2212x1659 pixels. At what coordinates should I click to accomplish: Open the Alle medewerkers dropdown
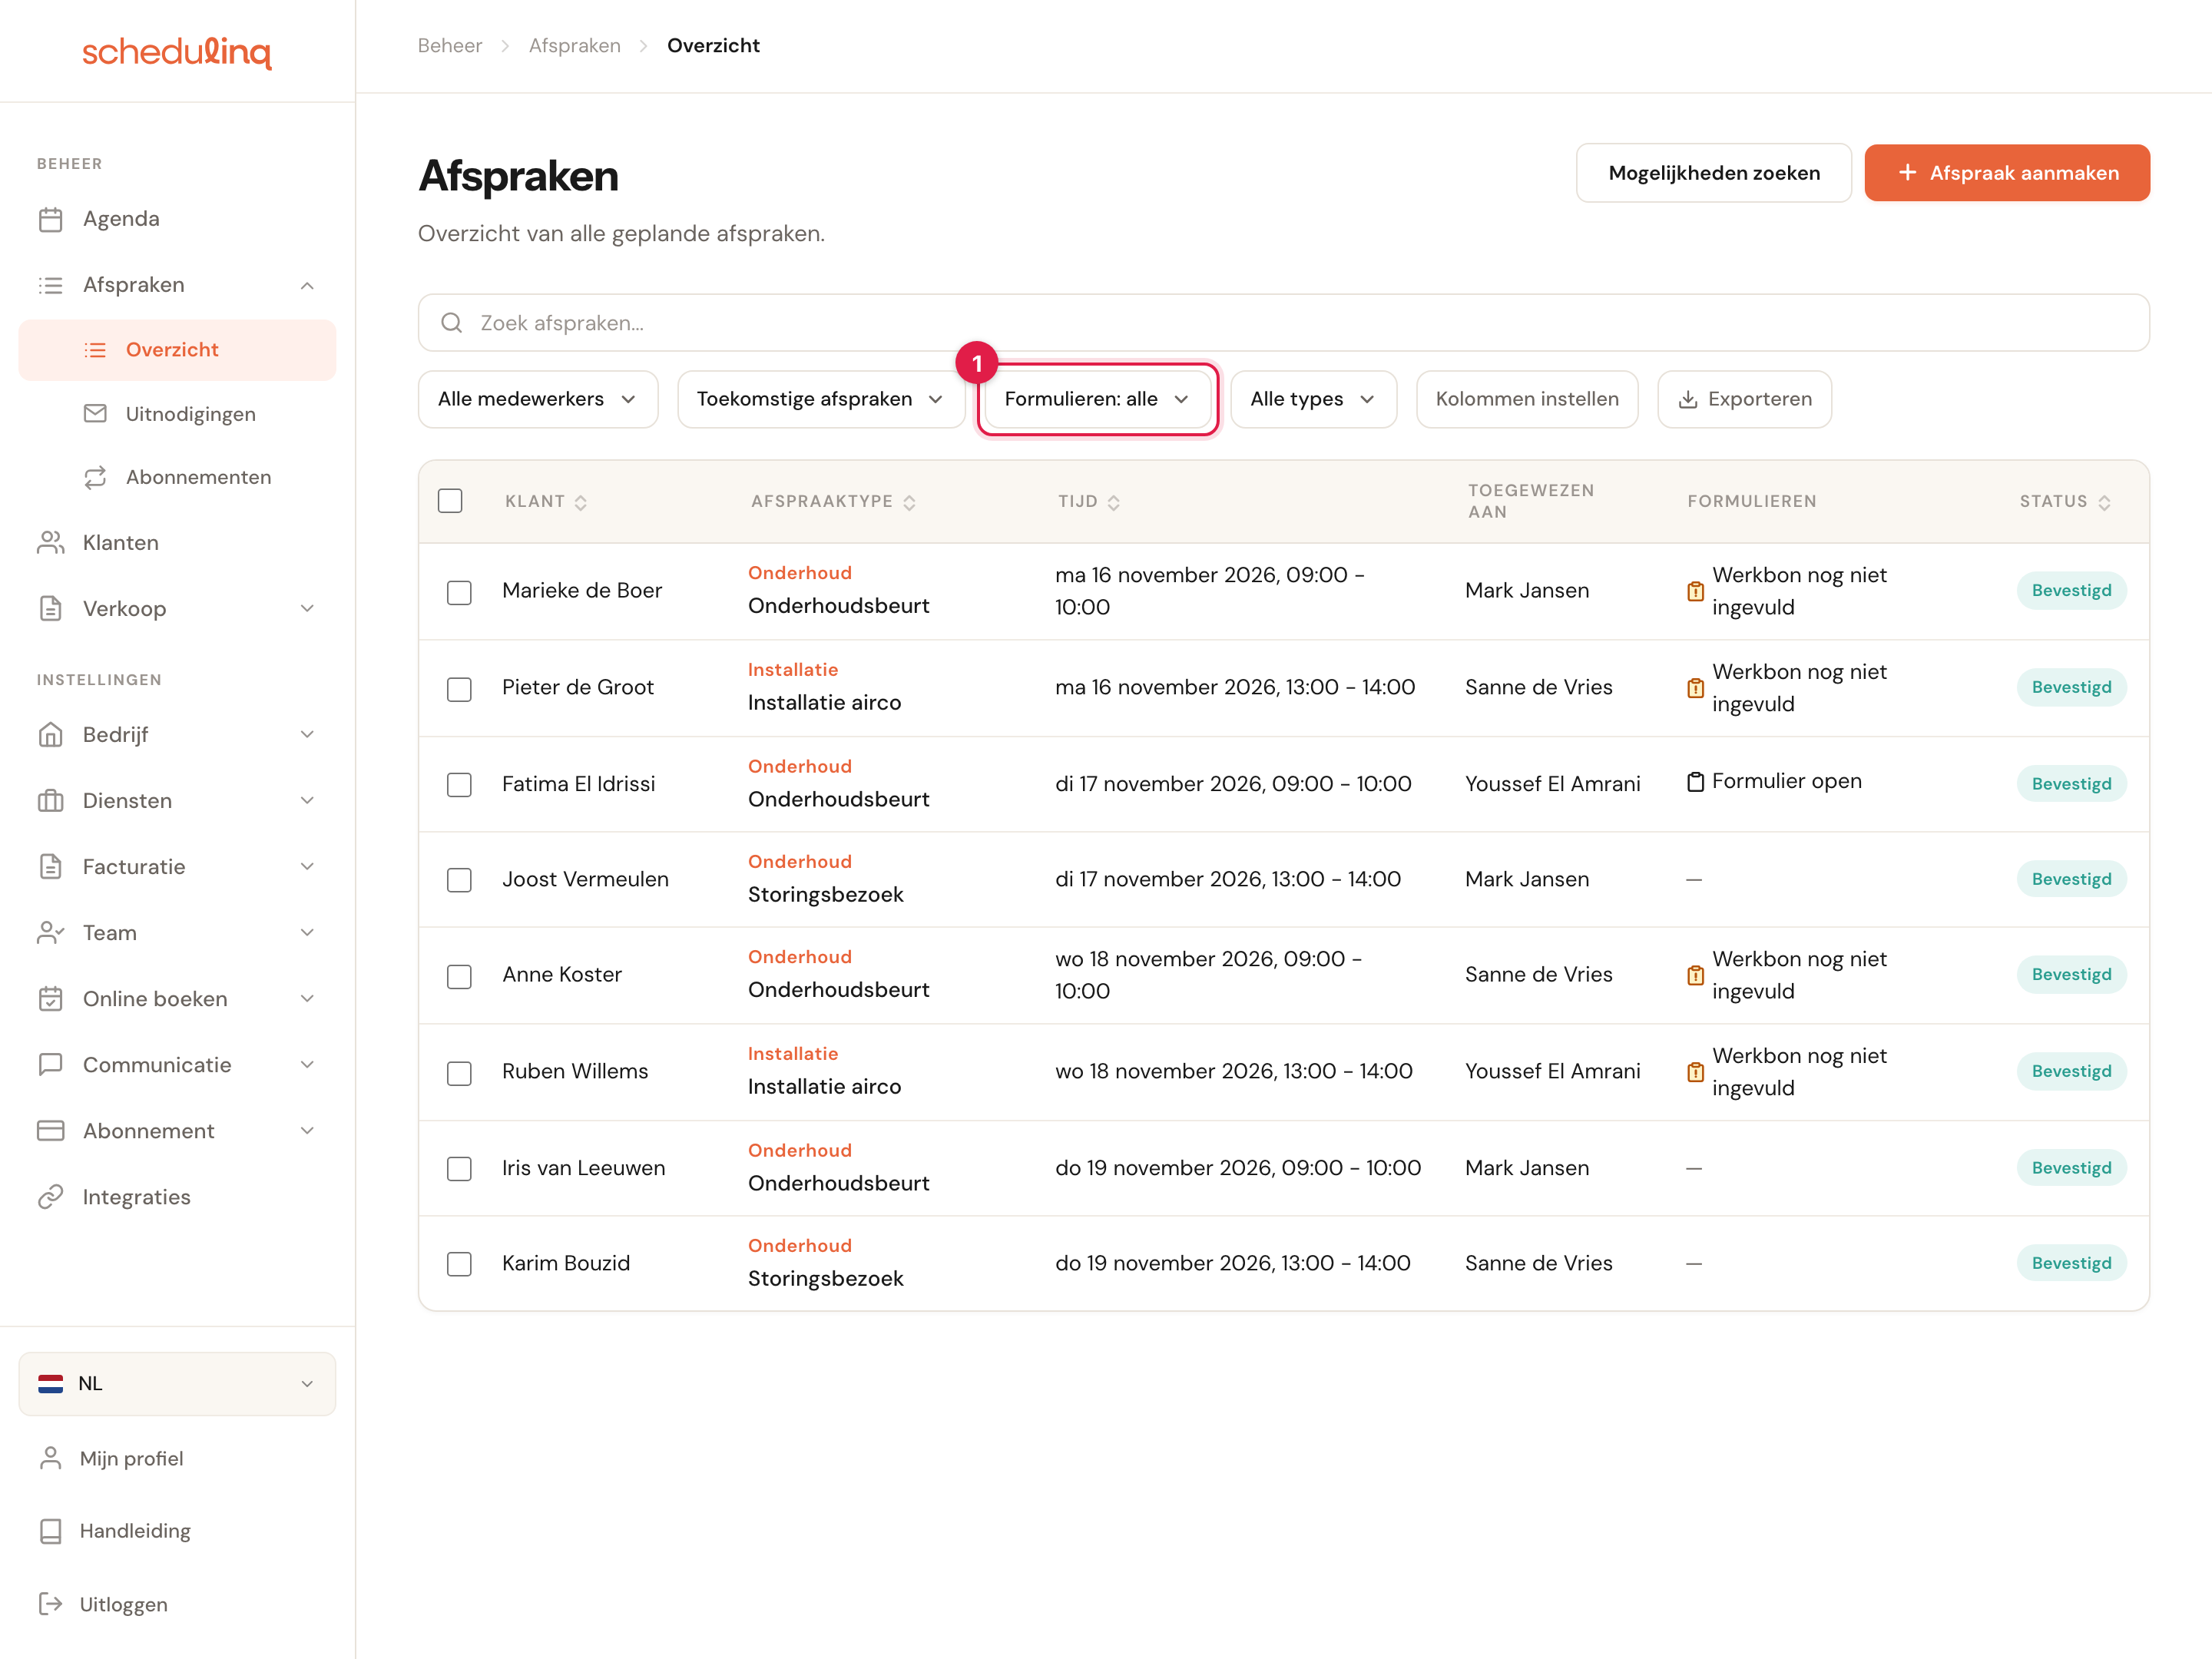coord(538,399)
